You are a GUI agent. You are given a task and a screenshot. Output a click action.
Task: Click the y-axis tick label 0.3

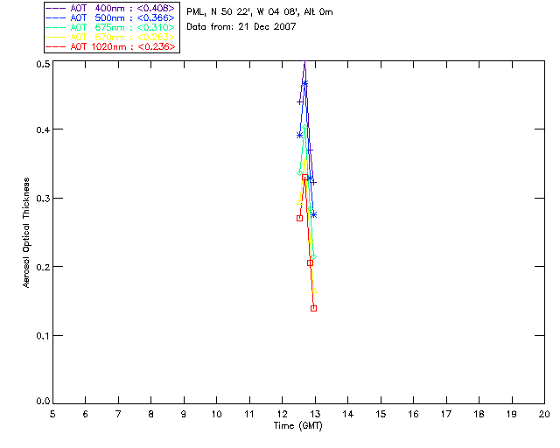tap(43, 199)
